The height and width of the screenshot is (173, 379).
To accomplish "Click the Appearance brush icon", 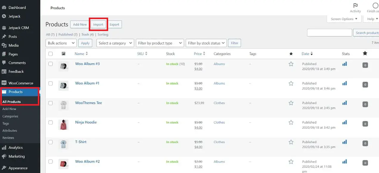I will coord(4,168).
